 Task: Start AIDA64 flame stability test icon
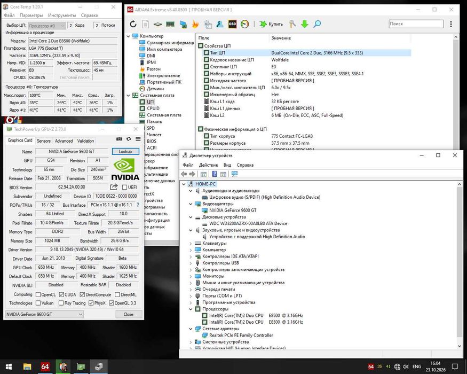click(x=195, y=24)
